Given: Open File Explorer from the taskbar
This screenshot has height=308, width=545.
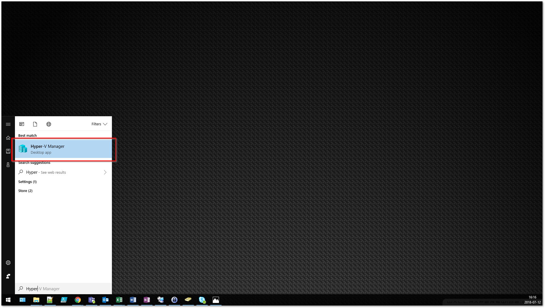Looking at the screenshot, I should pyautogui.click(x=36, y=300).
